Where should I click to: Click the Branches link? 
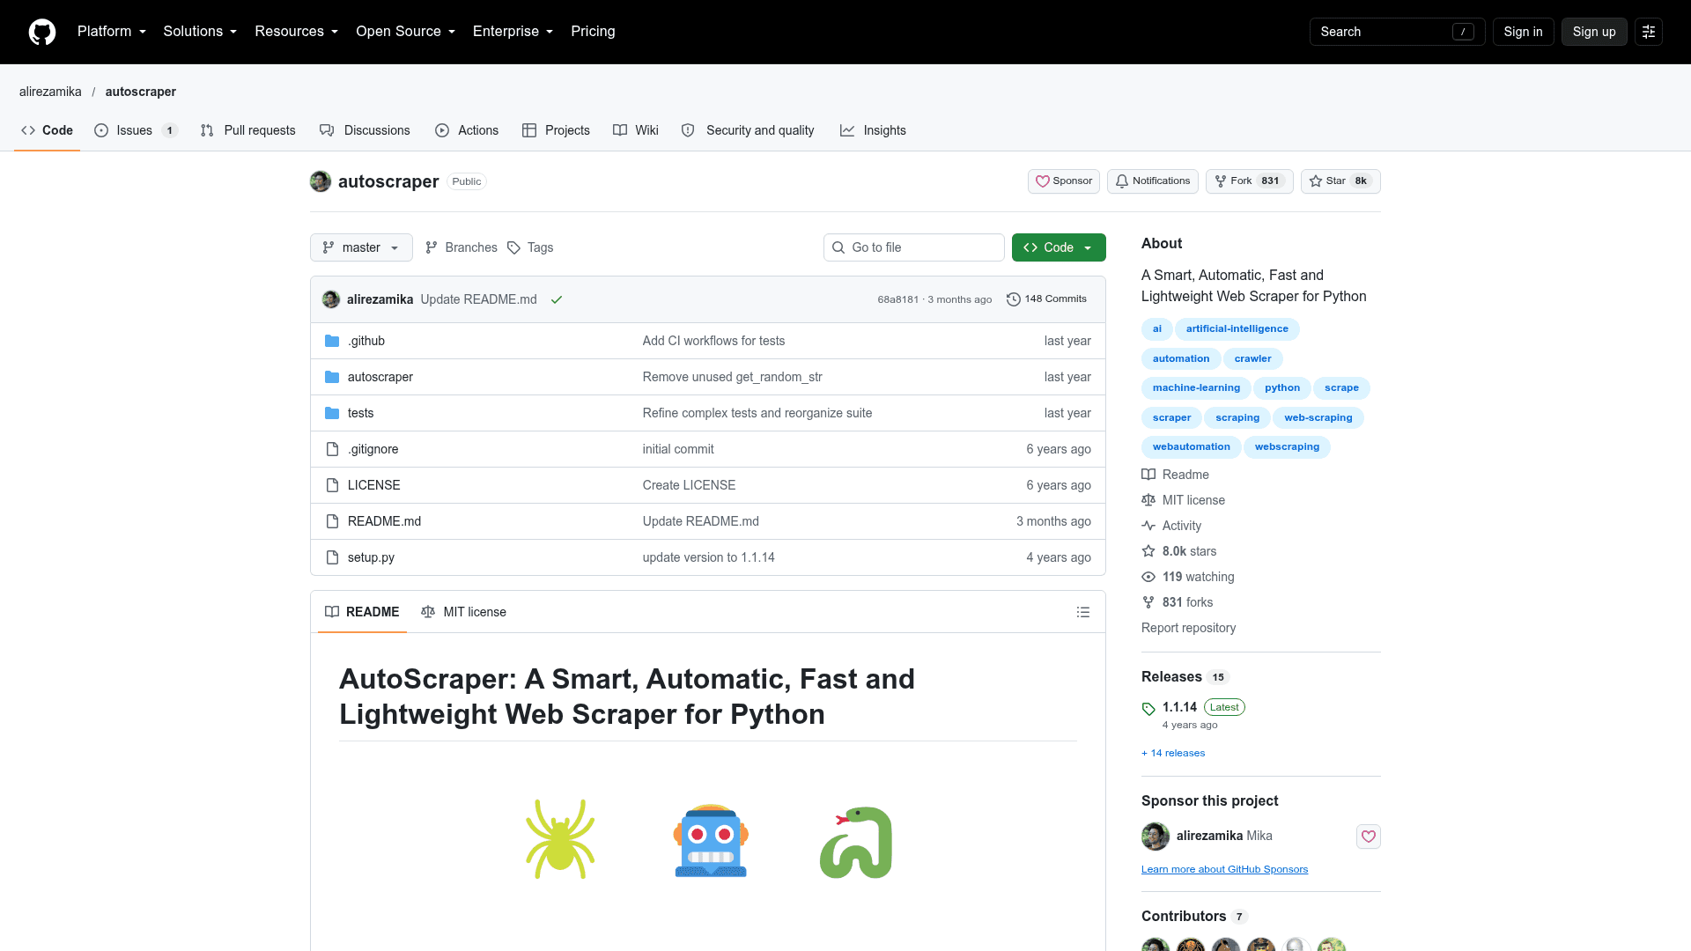pyautogui.click(x=461, y=247)
